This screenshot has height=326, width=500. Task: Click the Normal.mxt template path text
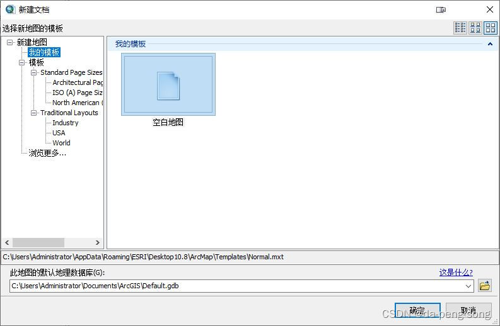point(143,257)
